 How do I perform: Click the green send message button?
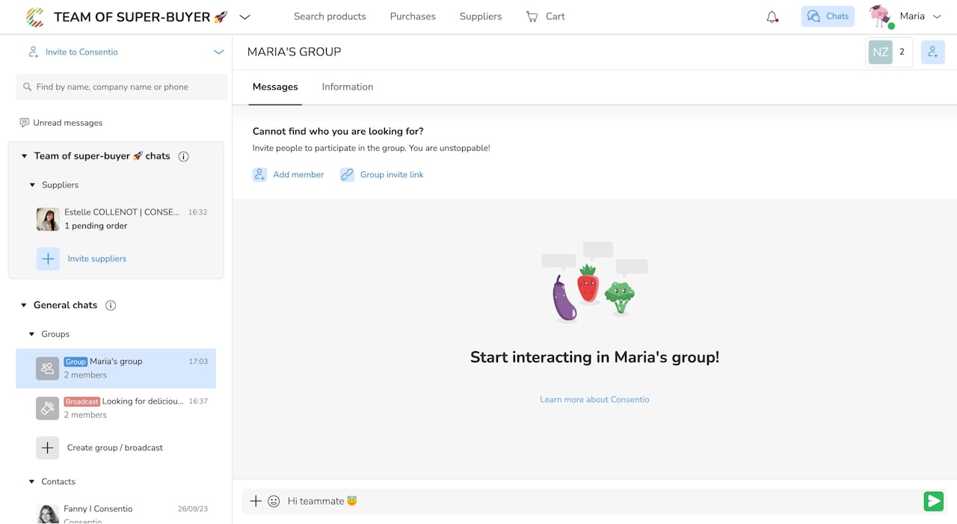[933, 502]
